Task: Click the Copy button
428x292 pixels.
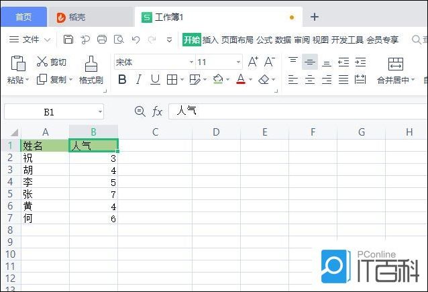Action: pyautogui.click(x=51, y=79)
